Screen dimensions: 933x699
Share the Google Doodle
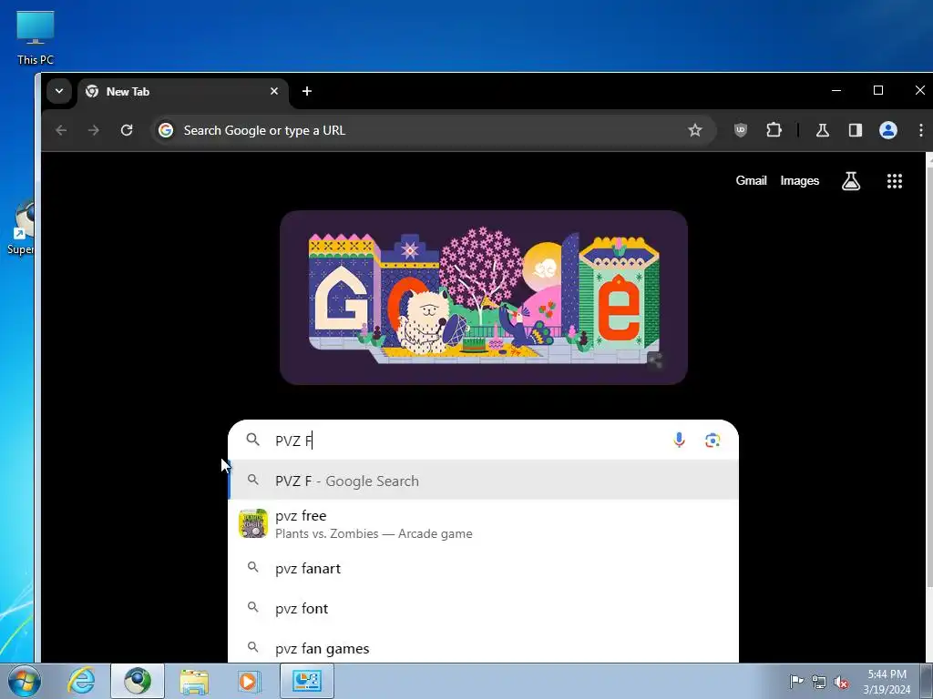(655, 360)
